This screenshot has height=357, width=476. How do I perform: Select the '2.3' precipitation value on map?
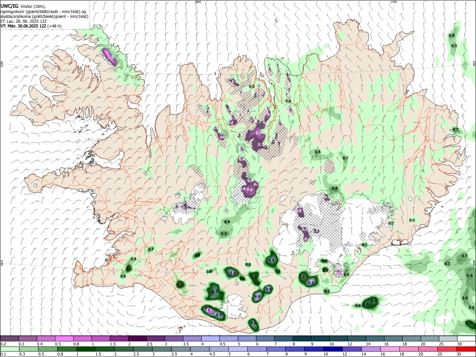point(254,277)
